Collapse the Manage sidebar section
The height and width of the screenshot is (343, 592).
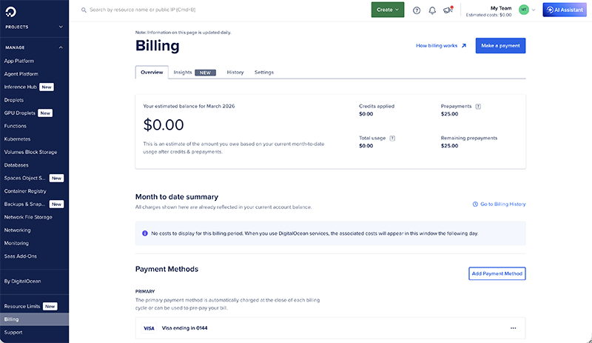click(62, 47)
